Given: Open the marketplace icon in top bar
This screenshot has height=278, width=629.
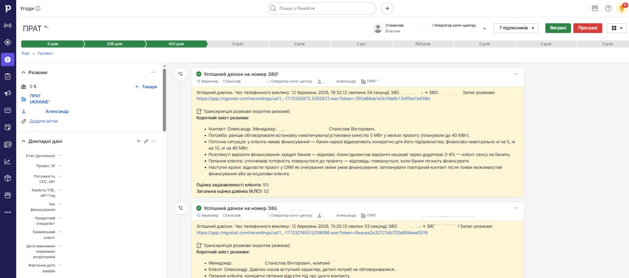Looking at the screenshot, I should [595, 8].
